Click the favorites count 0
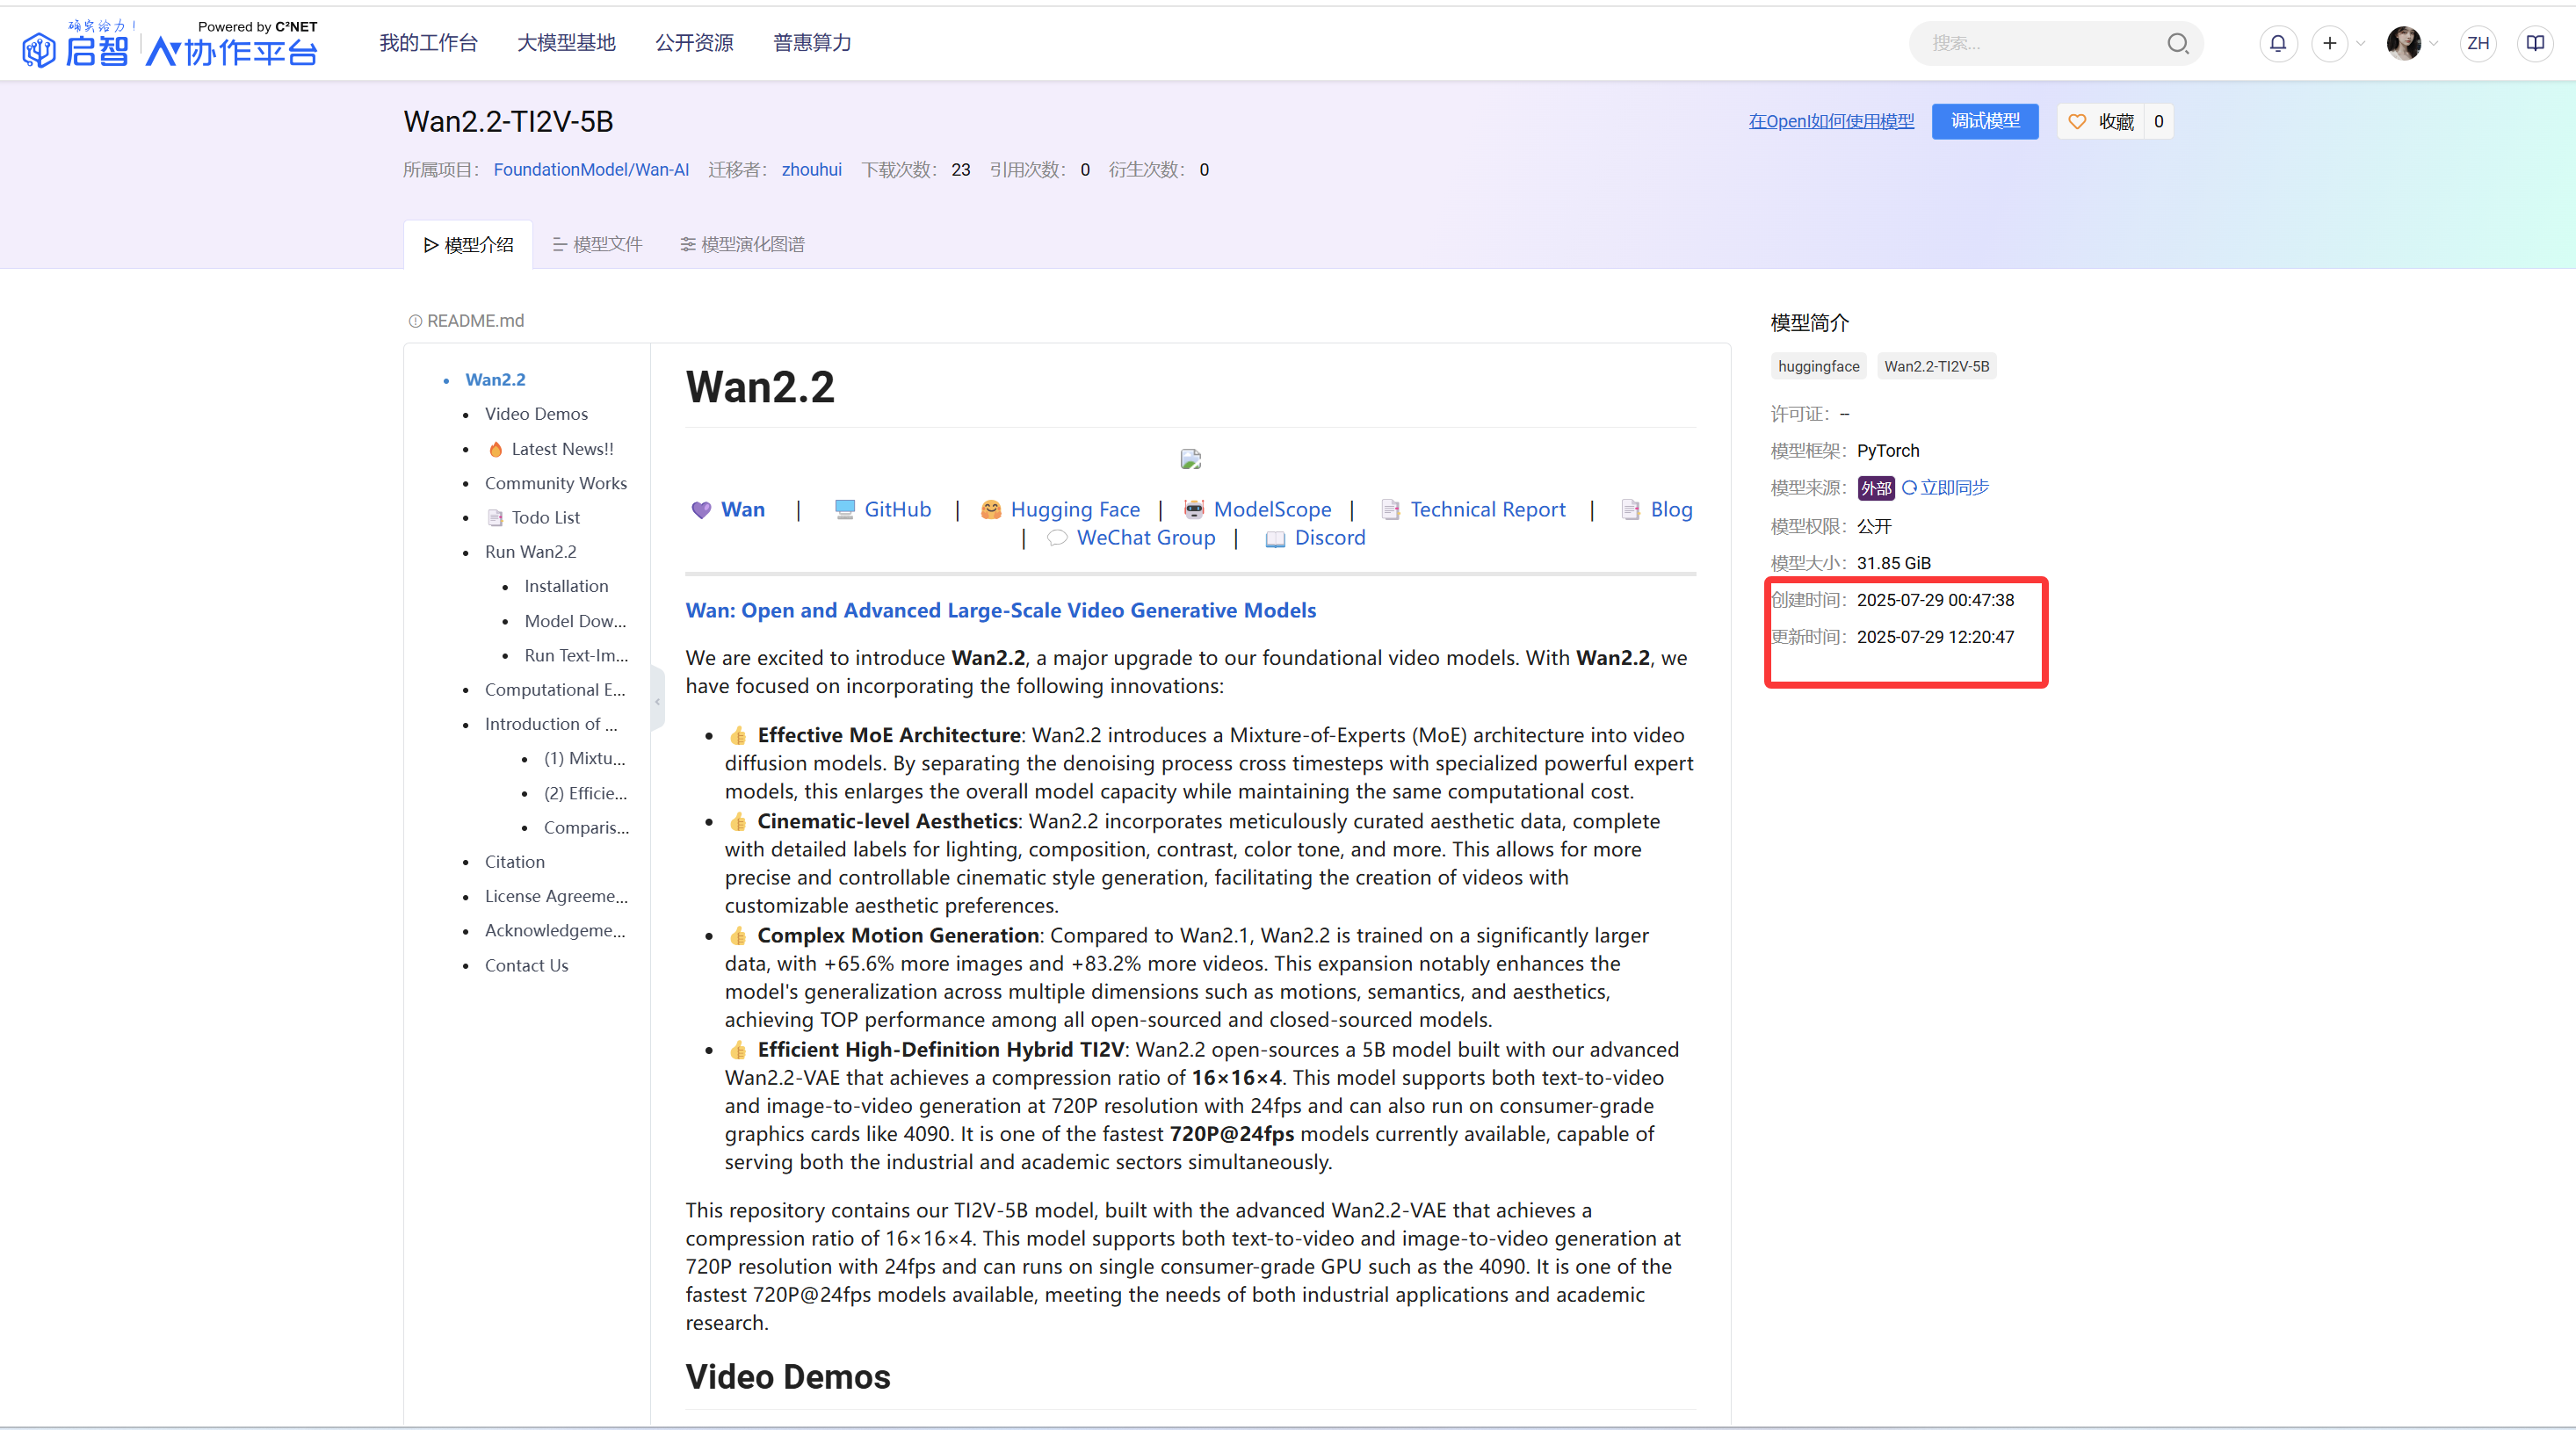The image size is (2576, 1430). coord(2158,121)
